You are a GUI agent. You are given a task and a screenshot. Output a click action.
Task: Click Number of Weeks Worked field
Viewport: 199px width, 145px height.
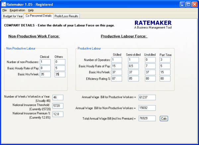(57, 98)
